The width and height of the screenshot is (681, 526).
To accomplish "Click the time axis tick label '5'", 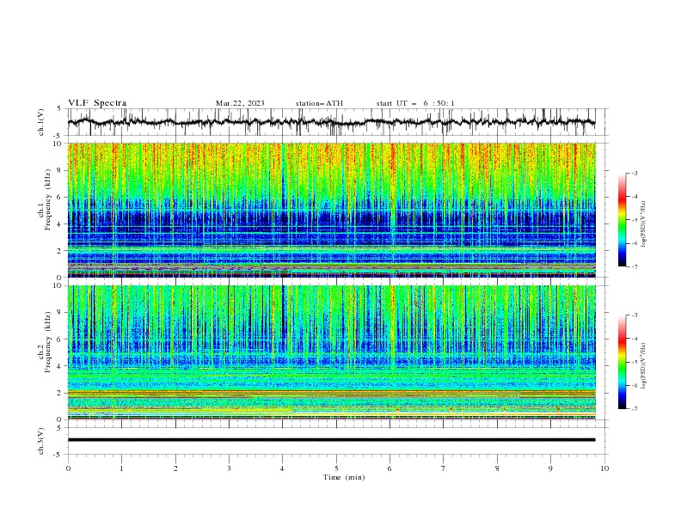I will 336,468.
